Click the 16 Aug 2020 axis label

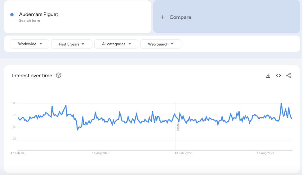(x=101, y=153)
